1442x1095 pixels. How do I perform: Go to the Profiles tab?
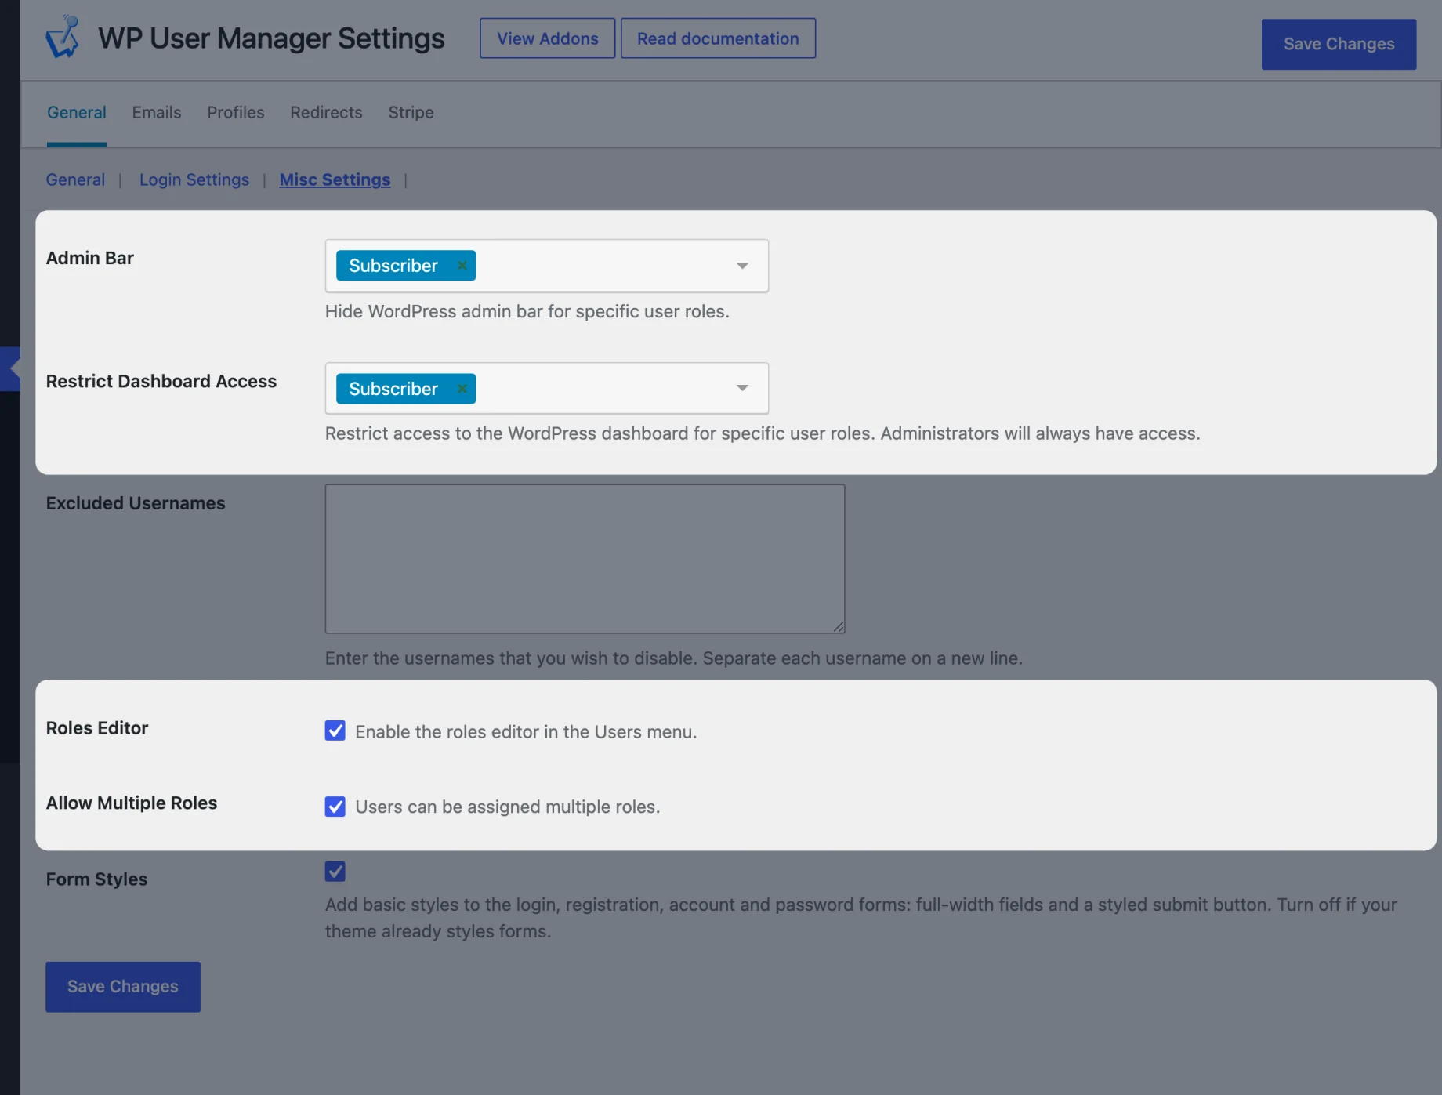236,112
